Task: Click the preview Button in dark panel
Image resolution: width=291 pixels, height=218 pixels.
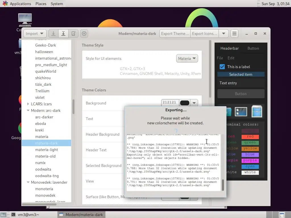Action: 241,94
